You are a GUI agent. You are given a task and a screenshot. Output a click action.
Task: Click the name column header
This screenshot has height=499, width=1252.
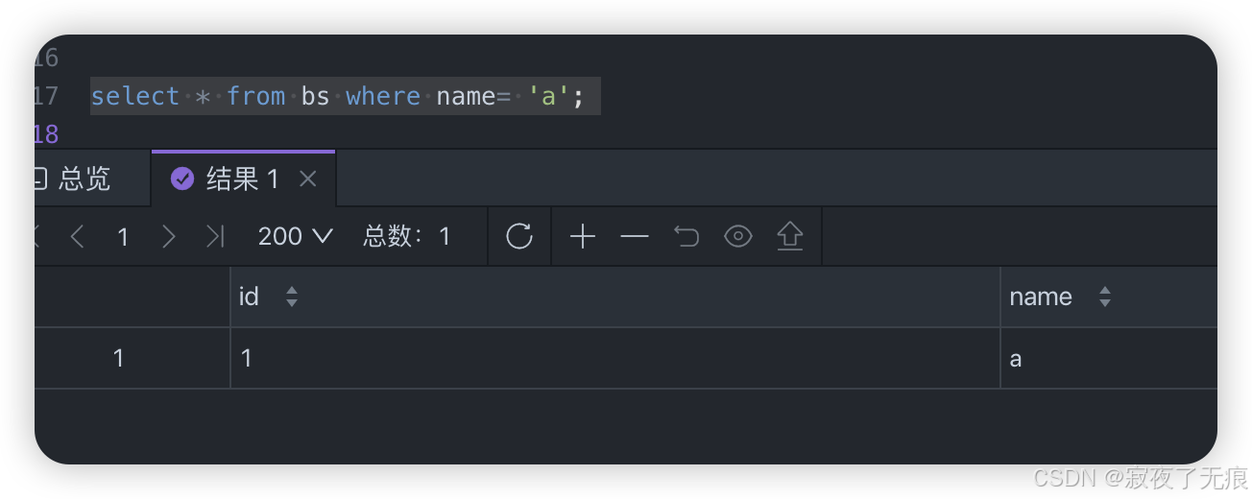click(x=1109, y=297)
